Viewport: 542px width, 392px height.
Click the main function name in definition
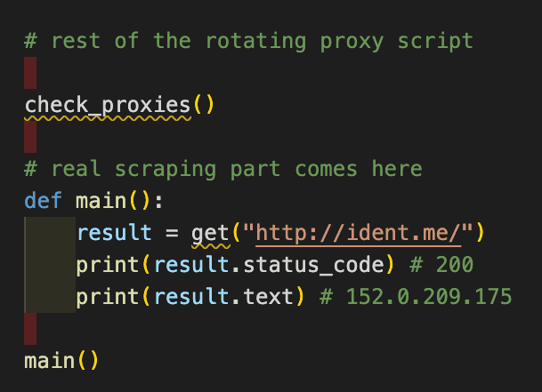101,201
